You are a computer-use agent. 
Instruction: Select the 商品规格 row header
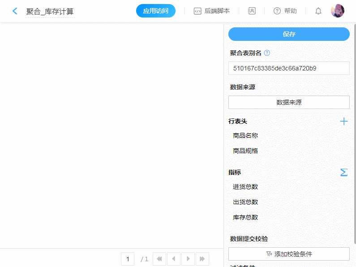point(245,151)
